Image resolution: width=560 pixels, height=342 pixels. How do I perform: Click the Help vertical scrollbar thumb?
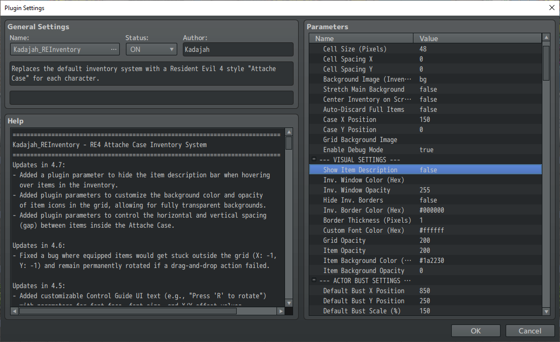click(289, 144)
